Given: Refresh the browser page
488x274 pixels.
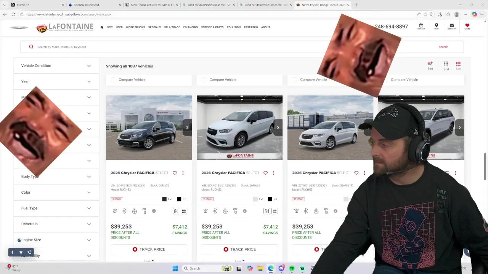Looking at the screenshot, I should pos(13,14).
